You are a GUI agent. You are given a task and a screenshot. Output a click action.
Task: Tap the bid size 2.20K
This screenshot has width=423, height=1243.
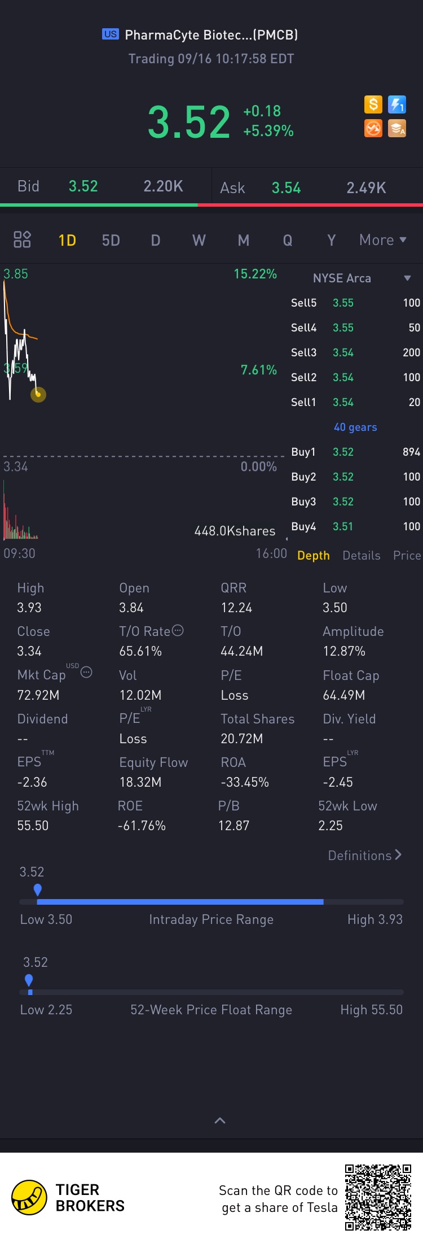164,186
